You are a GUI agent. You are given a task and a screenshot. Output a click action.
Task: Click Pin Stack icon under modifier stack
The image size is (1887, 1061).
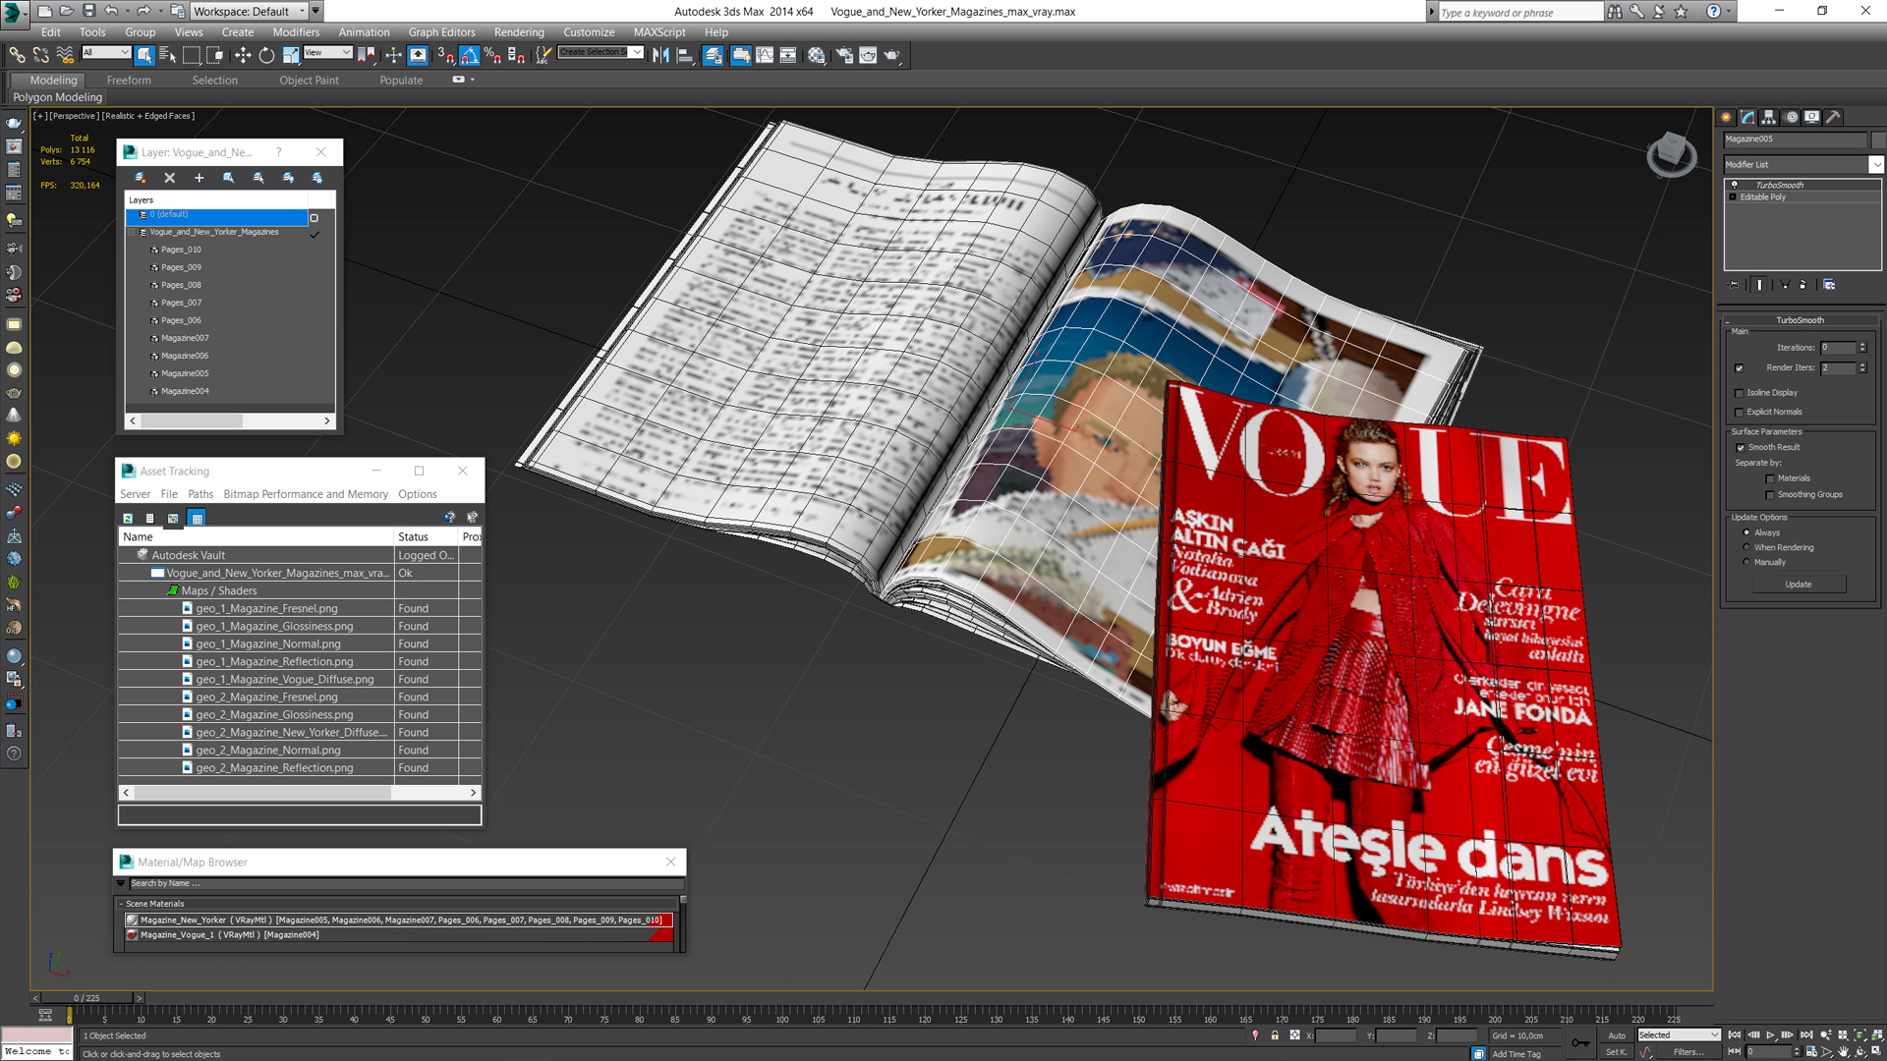tap(1735, 285)
